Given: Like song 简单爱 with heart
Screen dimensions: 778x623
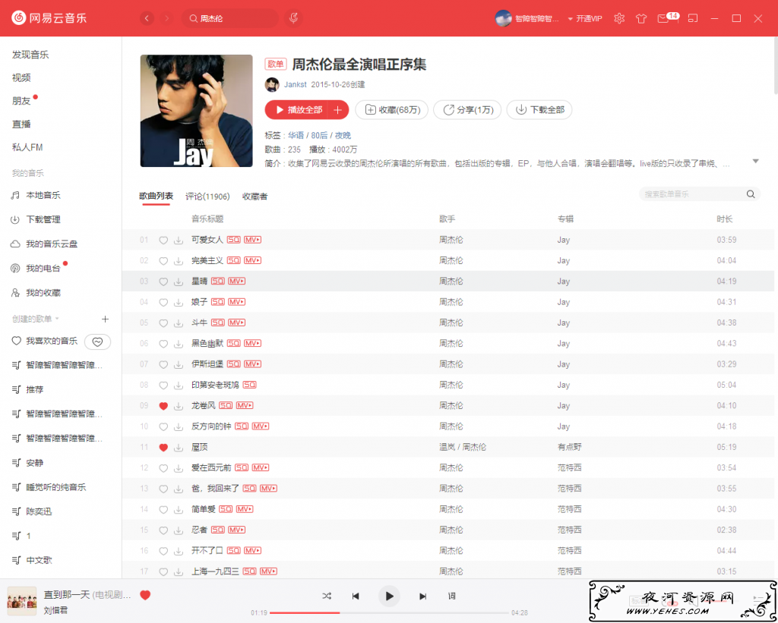Looking at the screenshot, I should 163,509.
